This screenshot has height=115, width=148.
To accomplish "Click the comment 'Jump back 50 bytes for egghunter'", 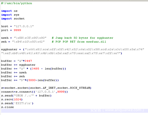I will [84, 38].
